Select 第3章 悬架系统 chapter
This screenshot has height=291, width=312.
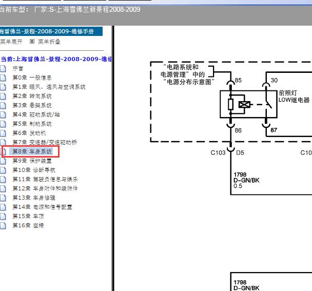pos(32,105)
